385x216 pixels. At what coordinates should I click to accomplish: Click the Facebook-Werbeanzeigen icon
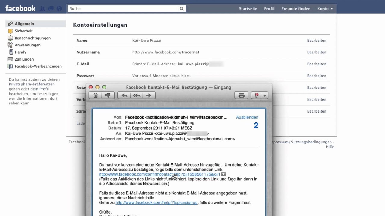coord(10,66)
